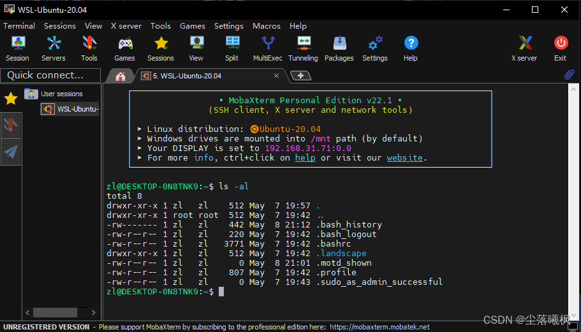Open the Sessions menu in menu bar
Viewport: 581px width, 332px height.
coord(60,26)
